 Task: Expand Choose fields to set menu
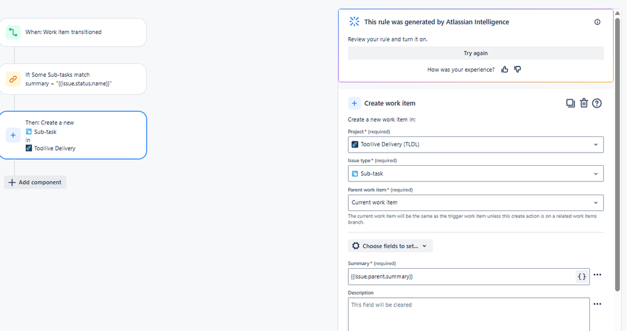pos(390,246)
